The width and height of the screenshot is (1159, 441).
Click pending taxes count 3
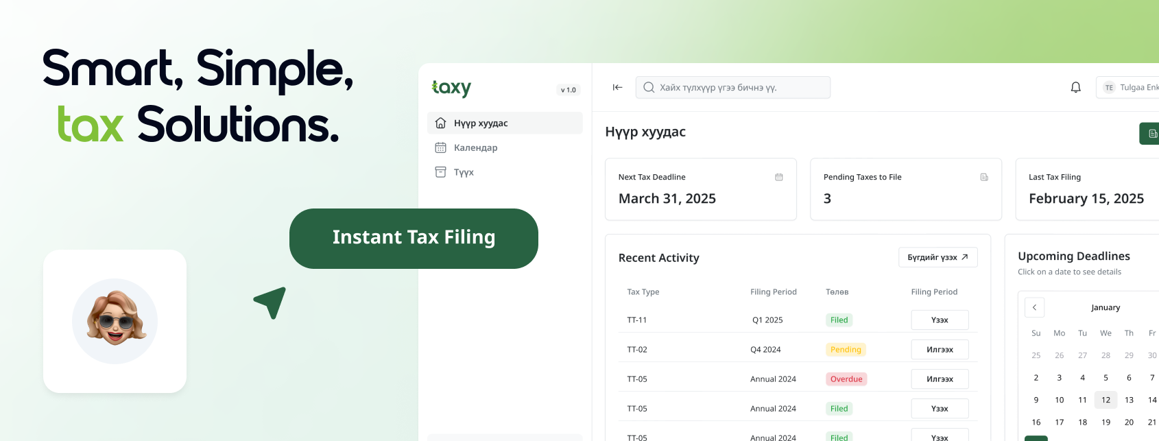tap(827, 198)
